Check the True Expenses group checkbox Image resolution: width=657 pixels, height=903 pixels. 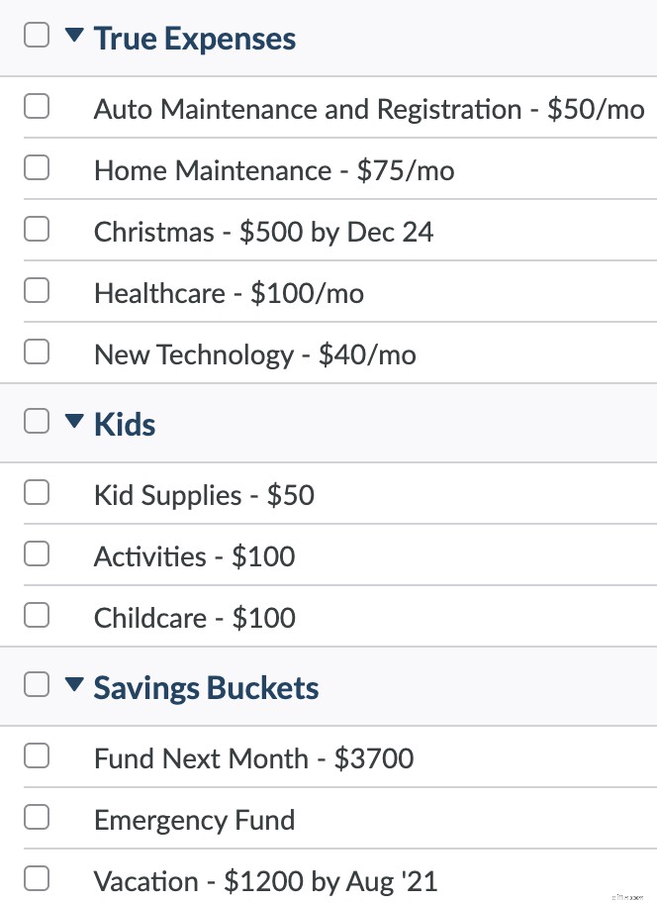[36, 34]
